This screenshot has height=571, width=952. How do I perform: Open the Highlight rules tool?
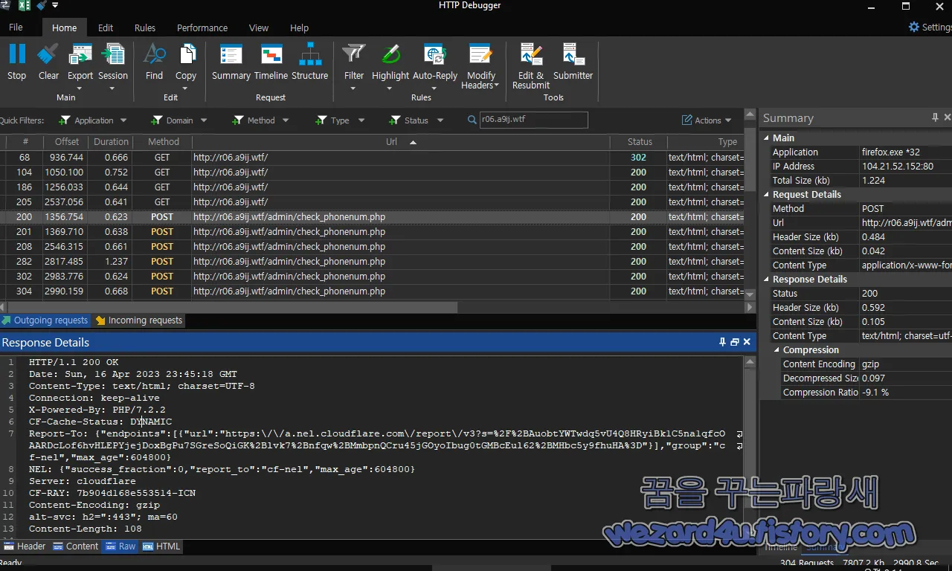[x=390, y=67]
